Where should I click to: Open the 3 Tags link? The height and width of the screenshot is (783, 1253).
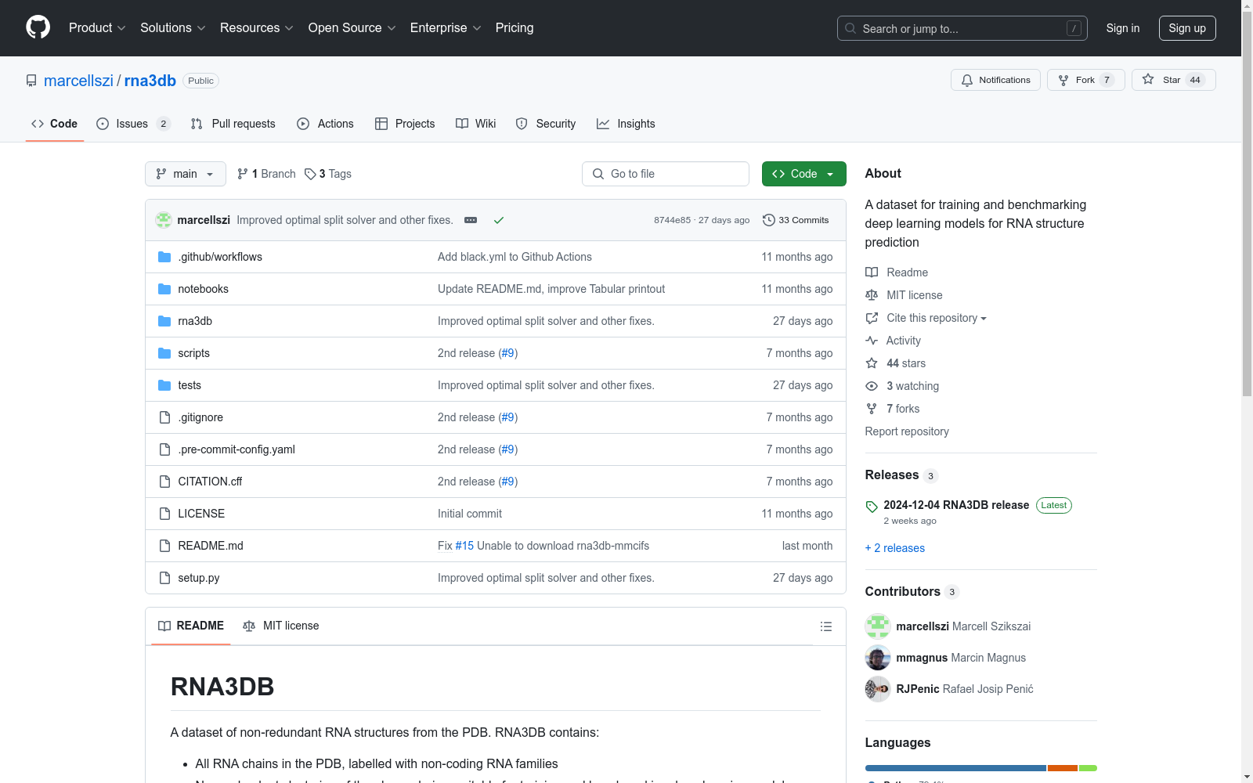pyautogui.click(x=328, y=174)
